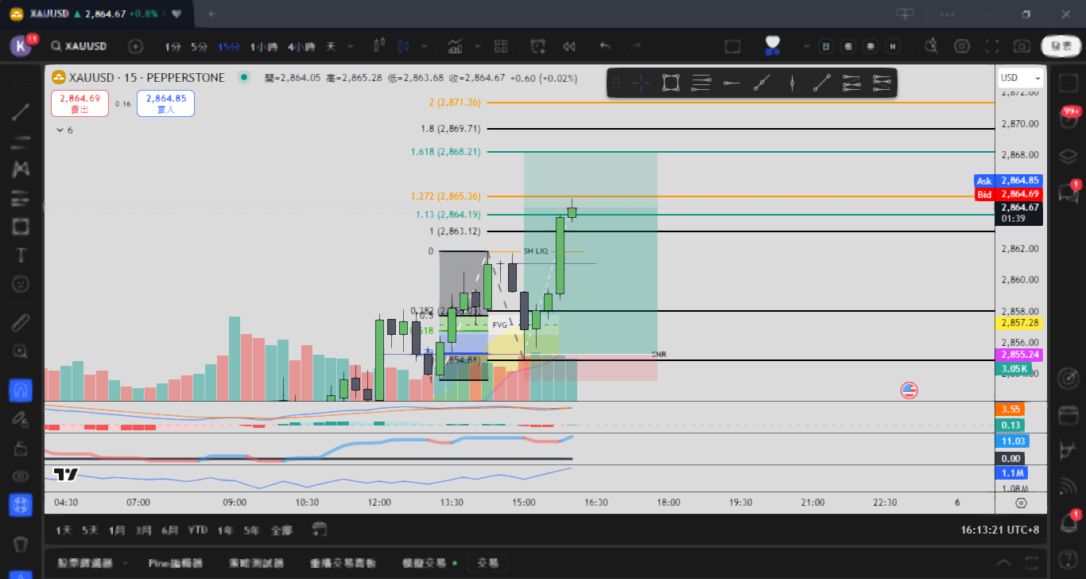Open the 模擬交易 paper trading tab
This screenshot has height=579, width=1086.
(x=425, y=563)
